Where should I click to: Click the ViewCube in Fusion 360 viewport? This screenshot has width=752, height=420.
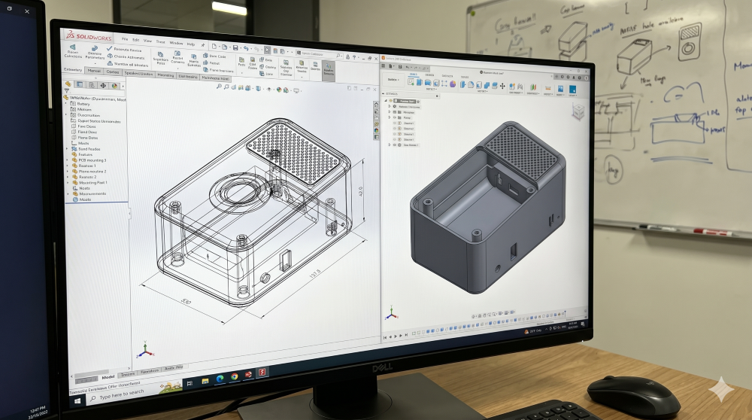[x=578, y=111]
